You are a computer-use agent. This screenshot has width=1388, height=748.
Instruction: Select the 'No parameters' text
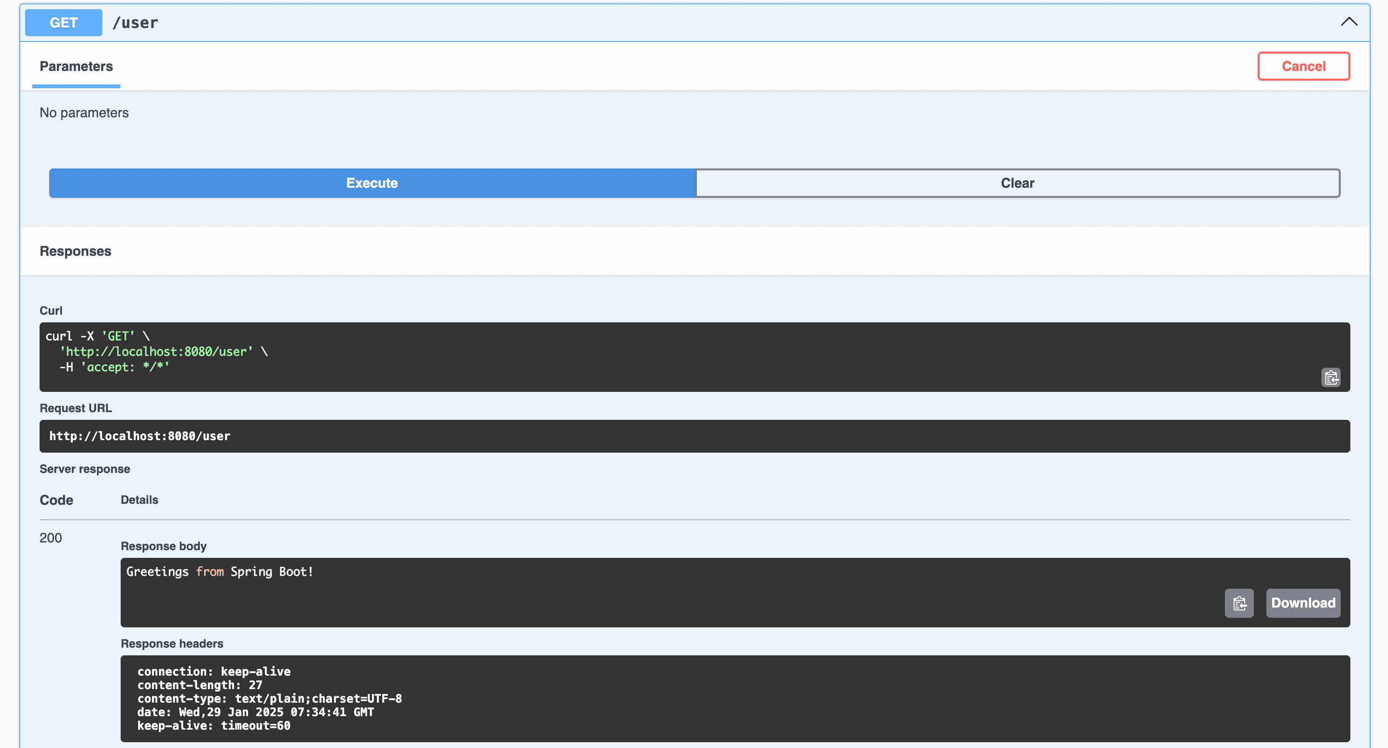[x=84, y=112]
